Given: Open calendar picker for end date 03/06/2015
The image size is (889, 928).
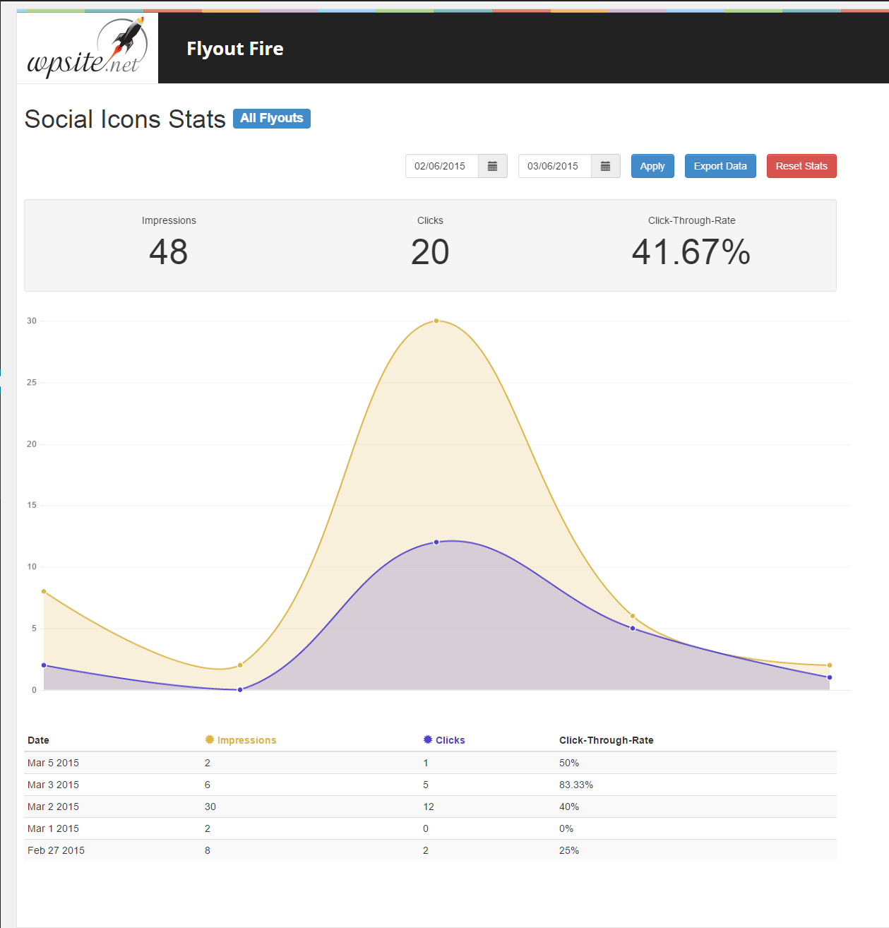Looking at the screenshot, I should point(606,166).
